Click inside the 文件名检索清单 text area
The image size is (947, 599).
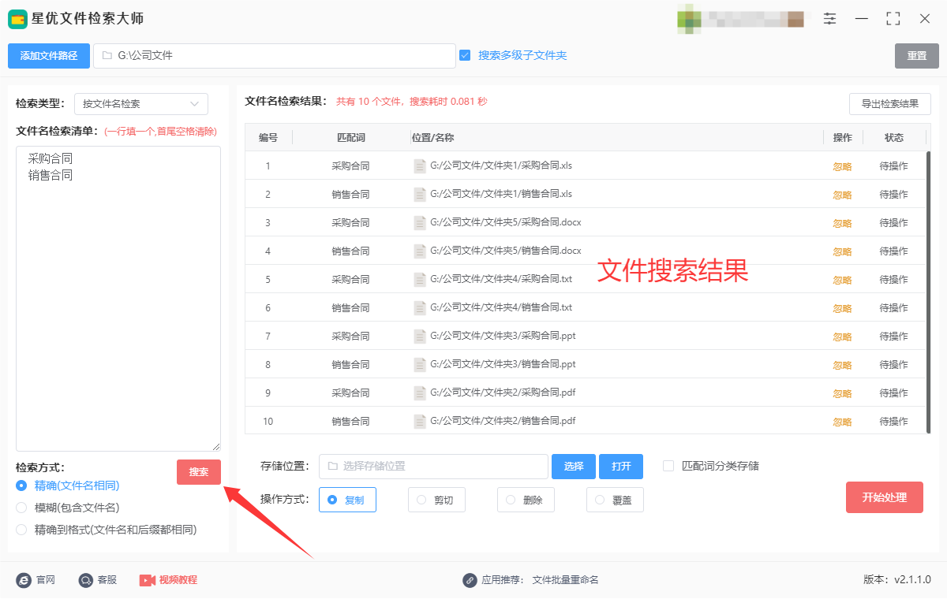click(x=118, y=299)
